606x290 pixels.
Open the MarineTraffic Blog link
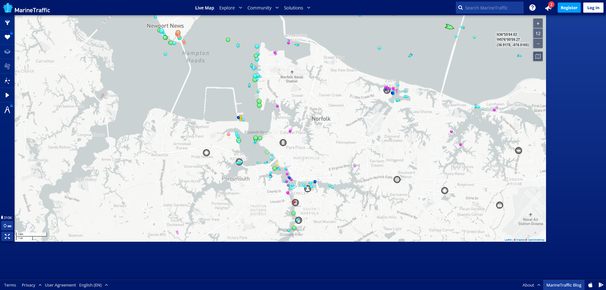click(564, 285)
